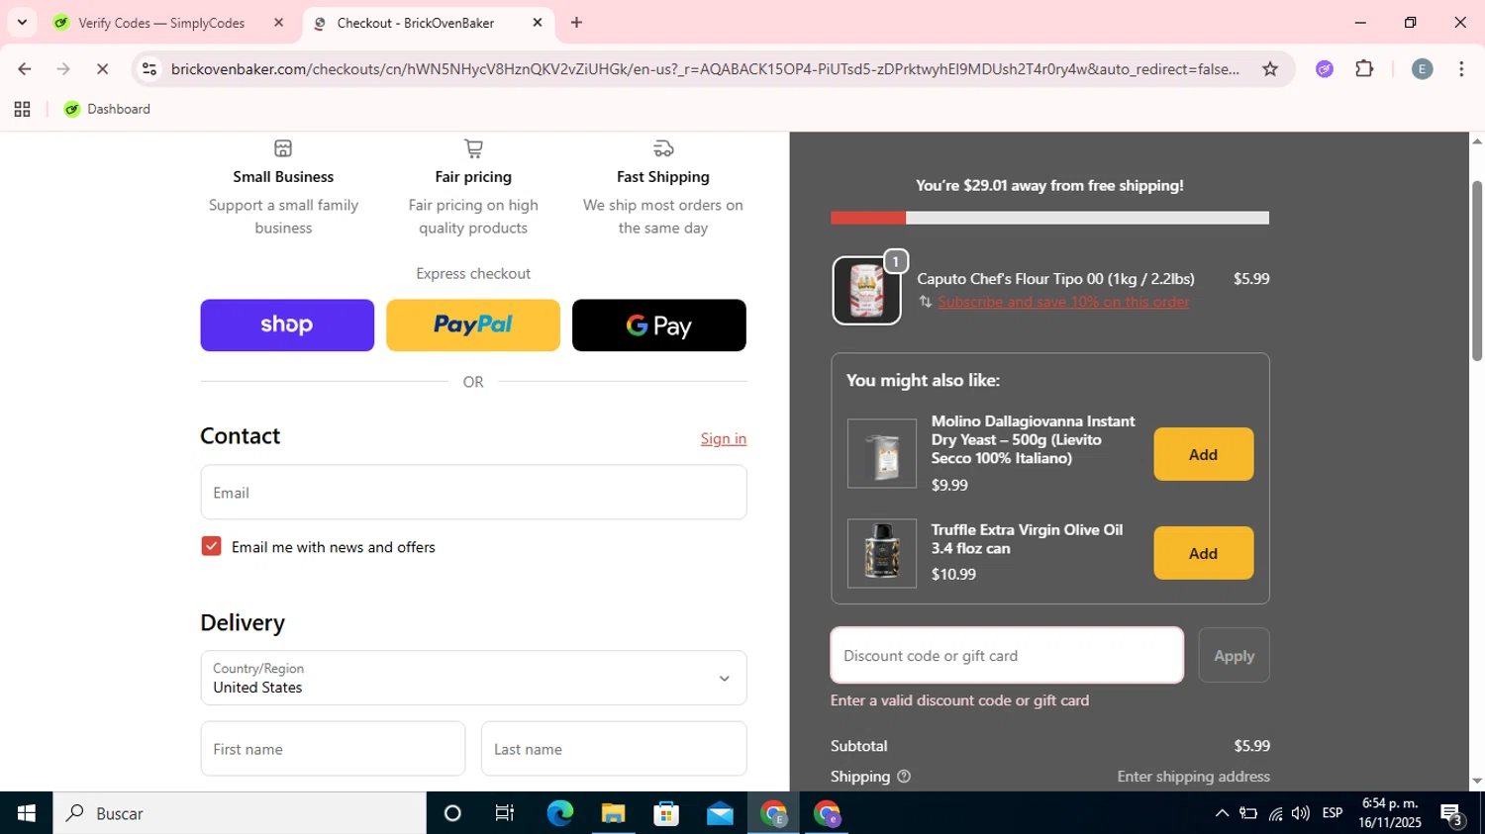Open the volume control in system tray
1485x834 pixels.
(x=1301, y=813)
